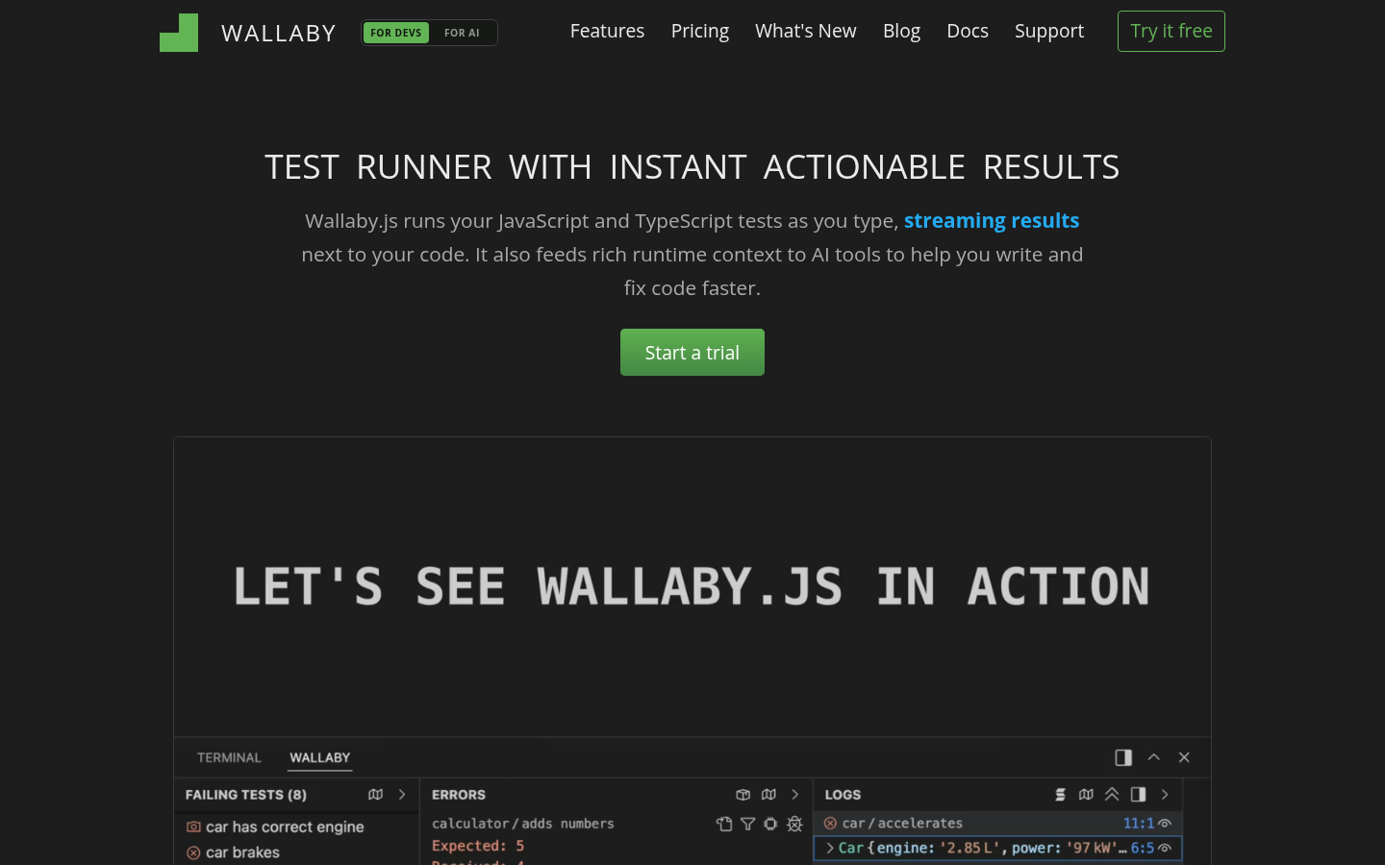Click the Try it free button

(x=1171, y=31)
